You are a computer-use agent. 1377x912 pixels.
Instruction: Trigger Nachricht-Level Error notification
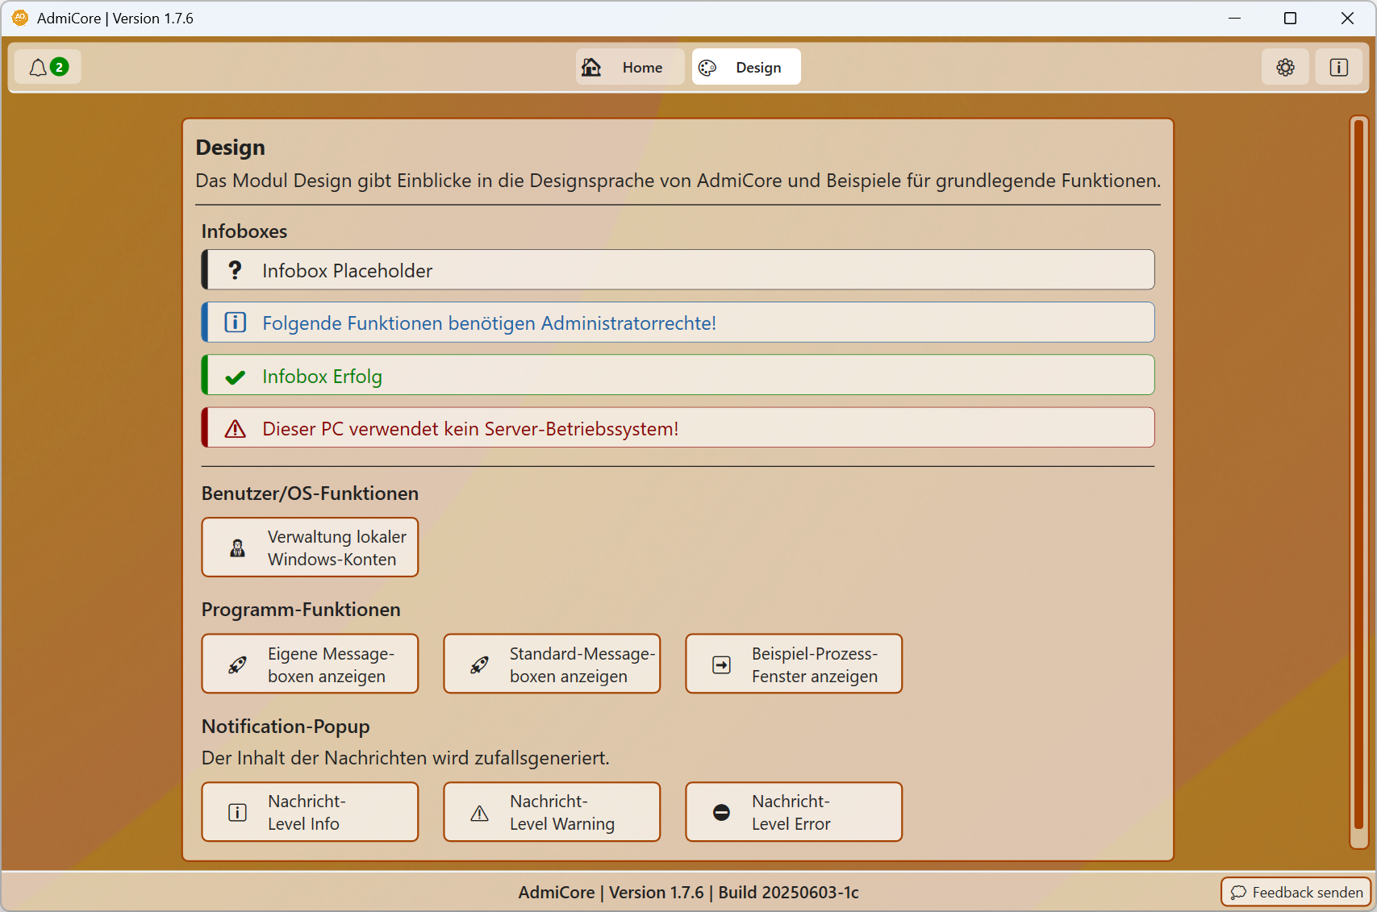794,812
